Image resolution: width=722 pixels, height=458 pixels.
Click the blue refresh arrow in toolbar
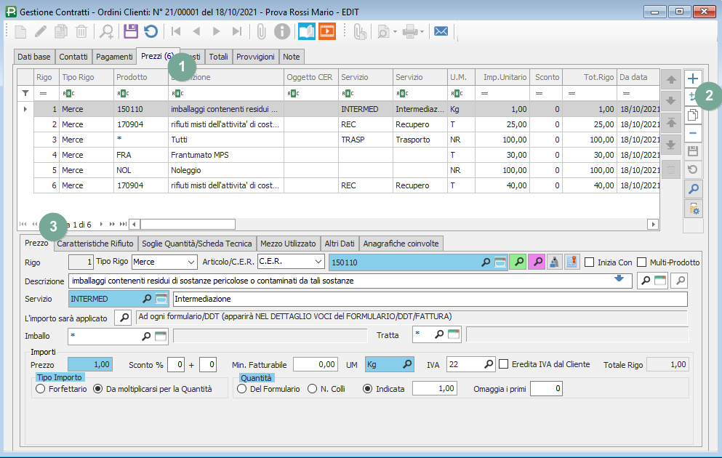coord(151,31)
